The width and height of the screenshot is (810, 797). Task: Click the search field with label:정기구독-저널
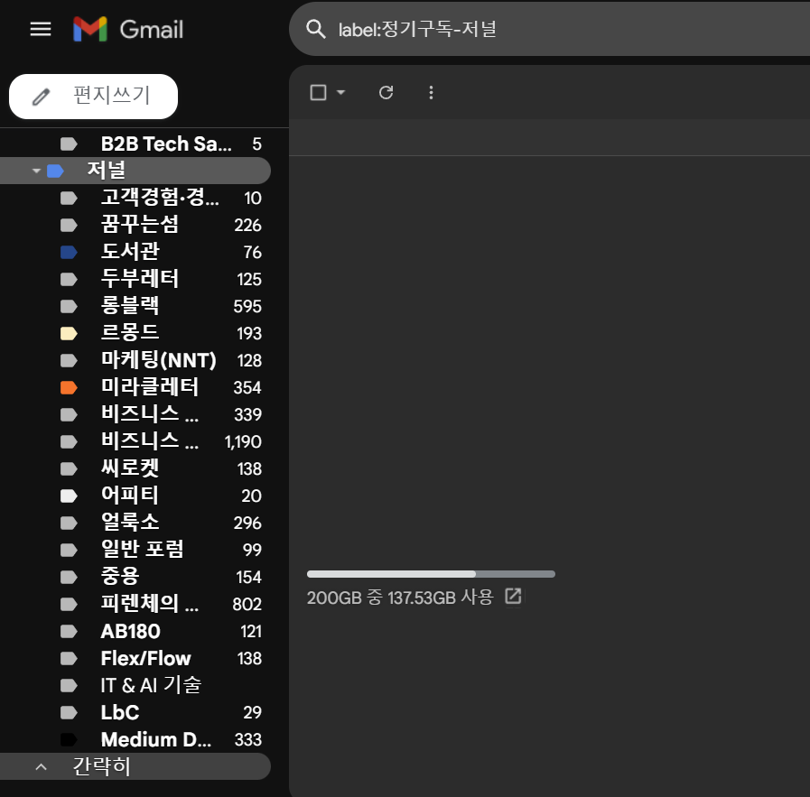click(549, 29)
